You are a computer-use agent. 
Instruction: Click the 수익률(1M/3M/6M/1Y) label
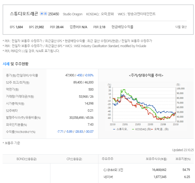coord(21,132)
